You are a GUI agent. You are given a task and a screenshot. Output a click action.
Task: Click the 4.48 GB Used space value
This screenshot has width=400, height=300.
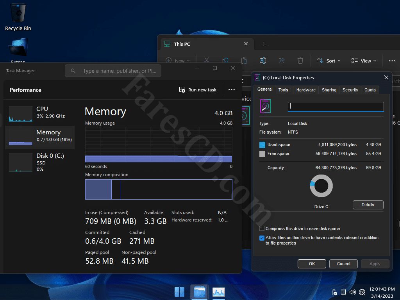[x=373, y=145]
